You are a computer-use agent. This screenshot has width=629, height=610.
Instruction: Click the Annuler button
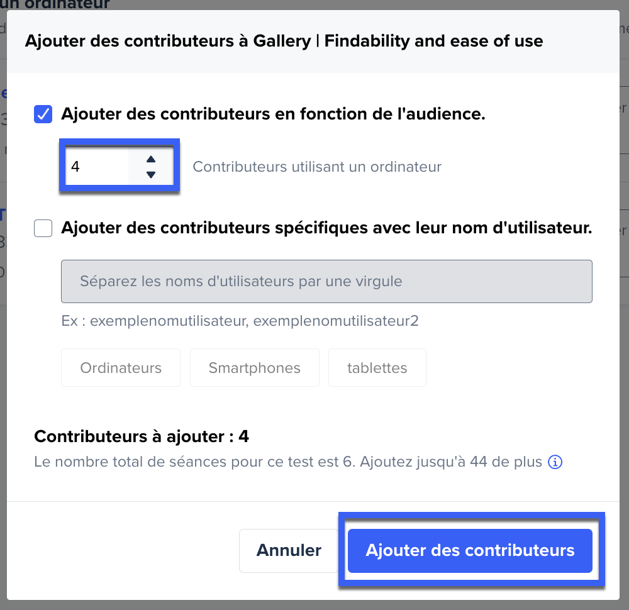[289, 550]
